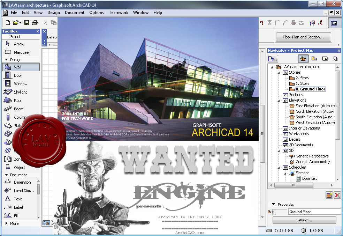Select the Skylight tool
Image resolution: width=343 pixels, height=236 pixels.
21,92
